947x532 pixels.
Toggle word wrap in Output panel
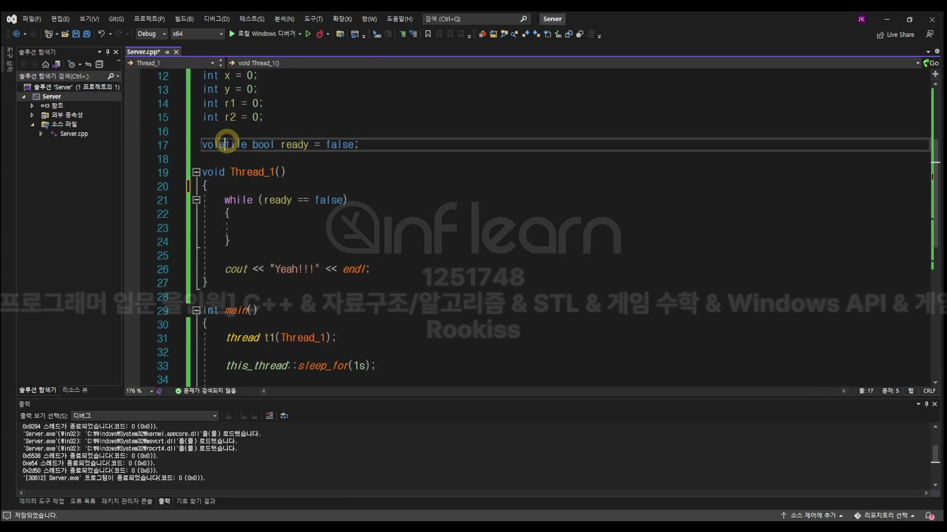pyautogui.click(x=284, y=416)
